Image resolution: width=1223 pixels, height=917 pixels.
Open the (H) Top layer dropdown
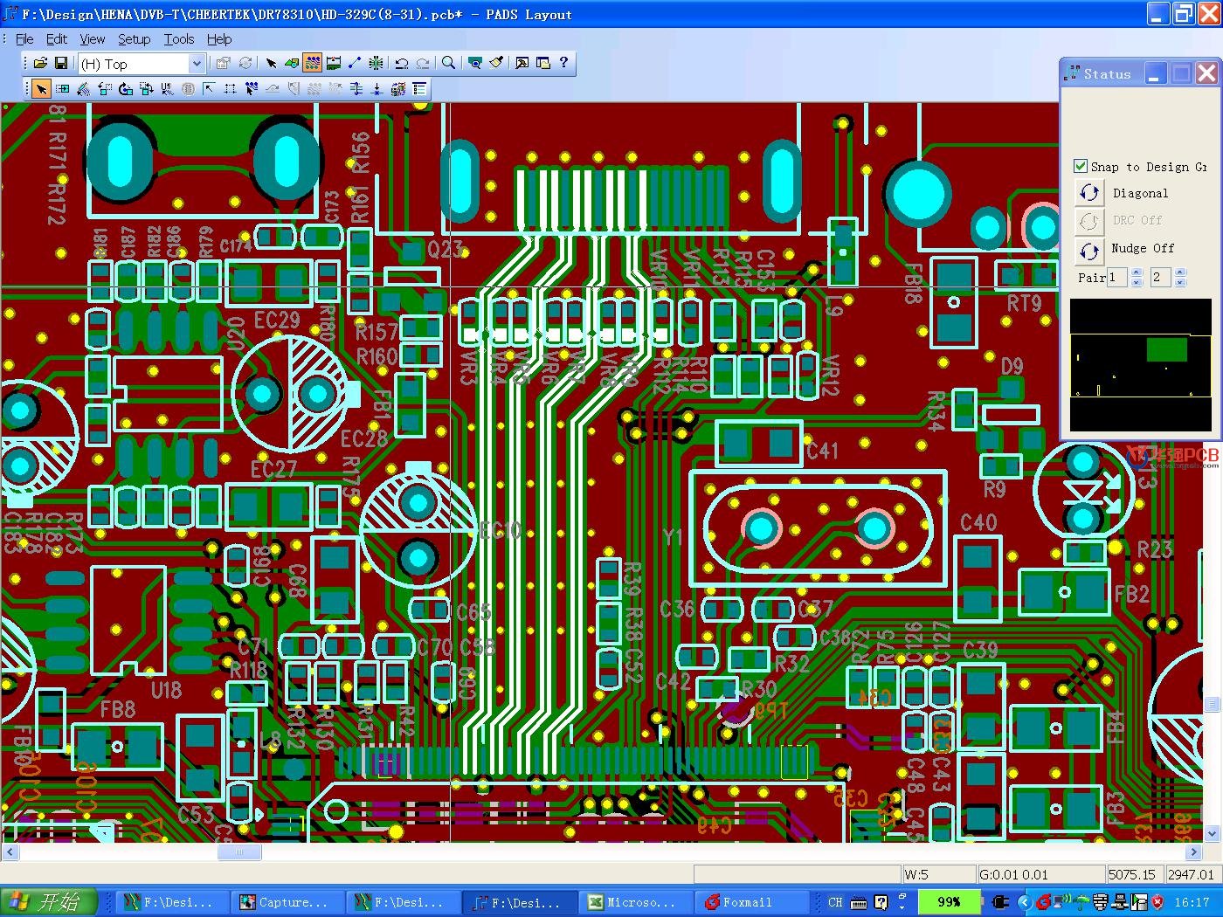197,64
